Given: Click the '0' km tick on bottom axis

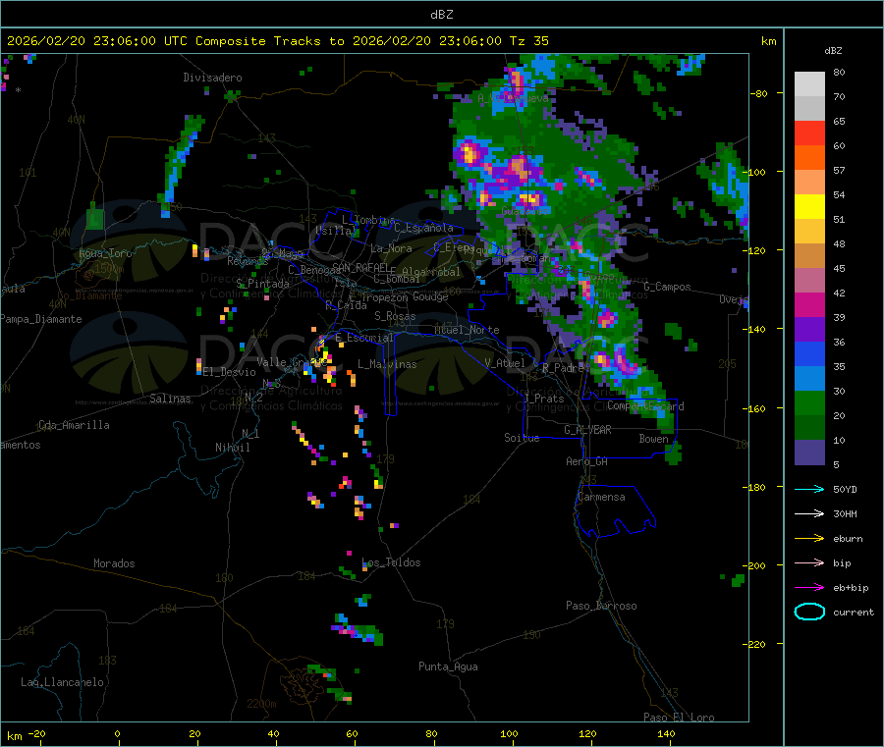Looking at the screenshot, I should [117, 734].
